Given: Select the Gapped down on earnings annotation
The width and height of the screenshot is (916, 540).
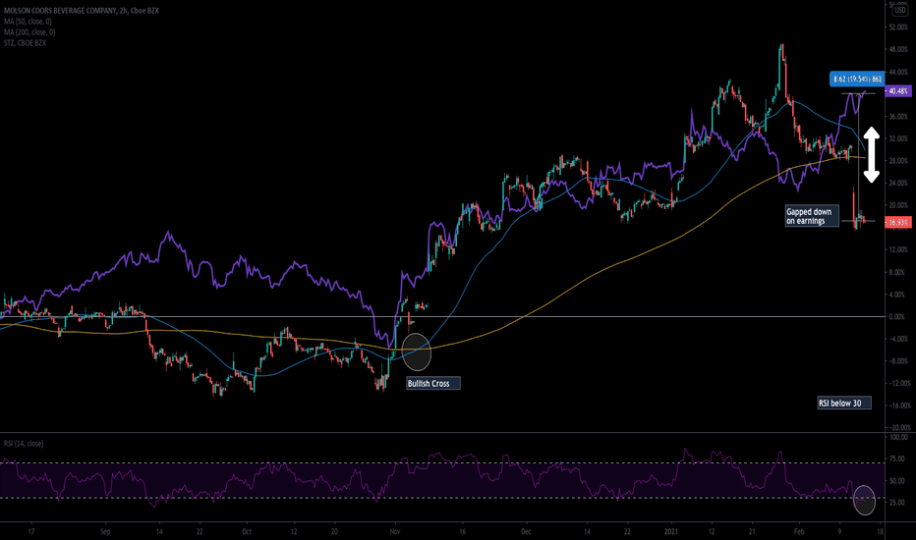Looking at the screenshot, I should coord(812,216).
